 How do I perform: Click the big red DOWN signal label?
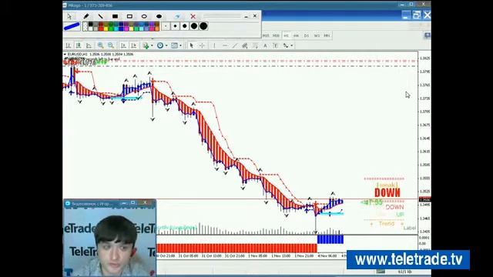[x=387, y=192]
